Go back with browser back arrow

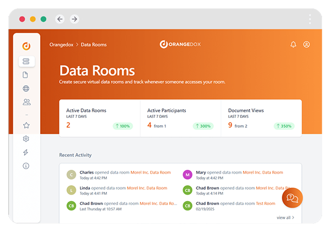click(x=60, y=19)
